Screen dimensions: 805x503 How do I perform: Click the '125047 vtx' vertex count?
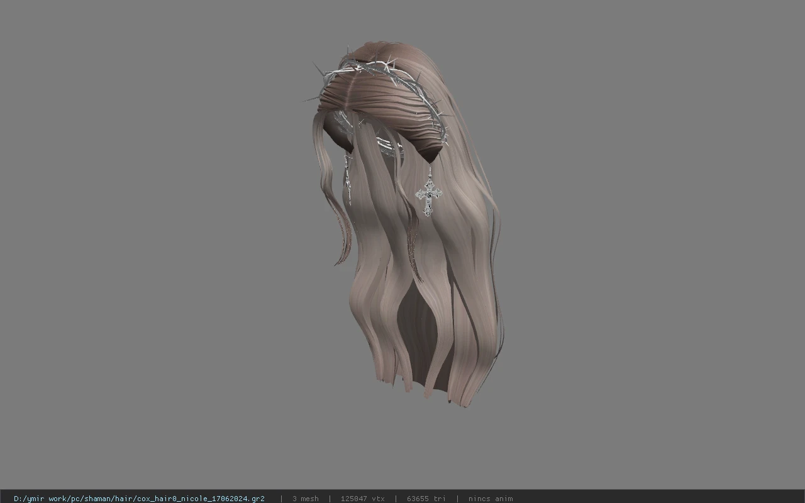[362, 499]
